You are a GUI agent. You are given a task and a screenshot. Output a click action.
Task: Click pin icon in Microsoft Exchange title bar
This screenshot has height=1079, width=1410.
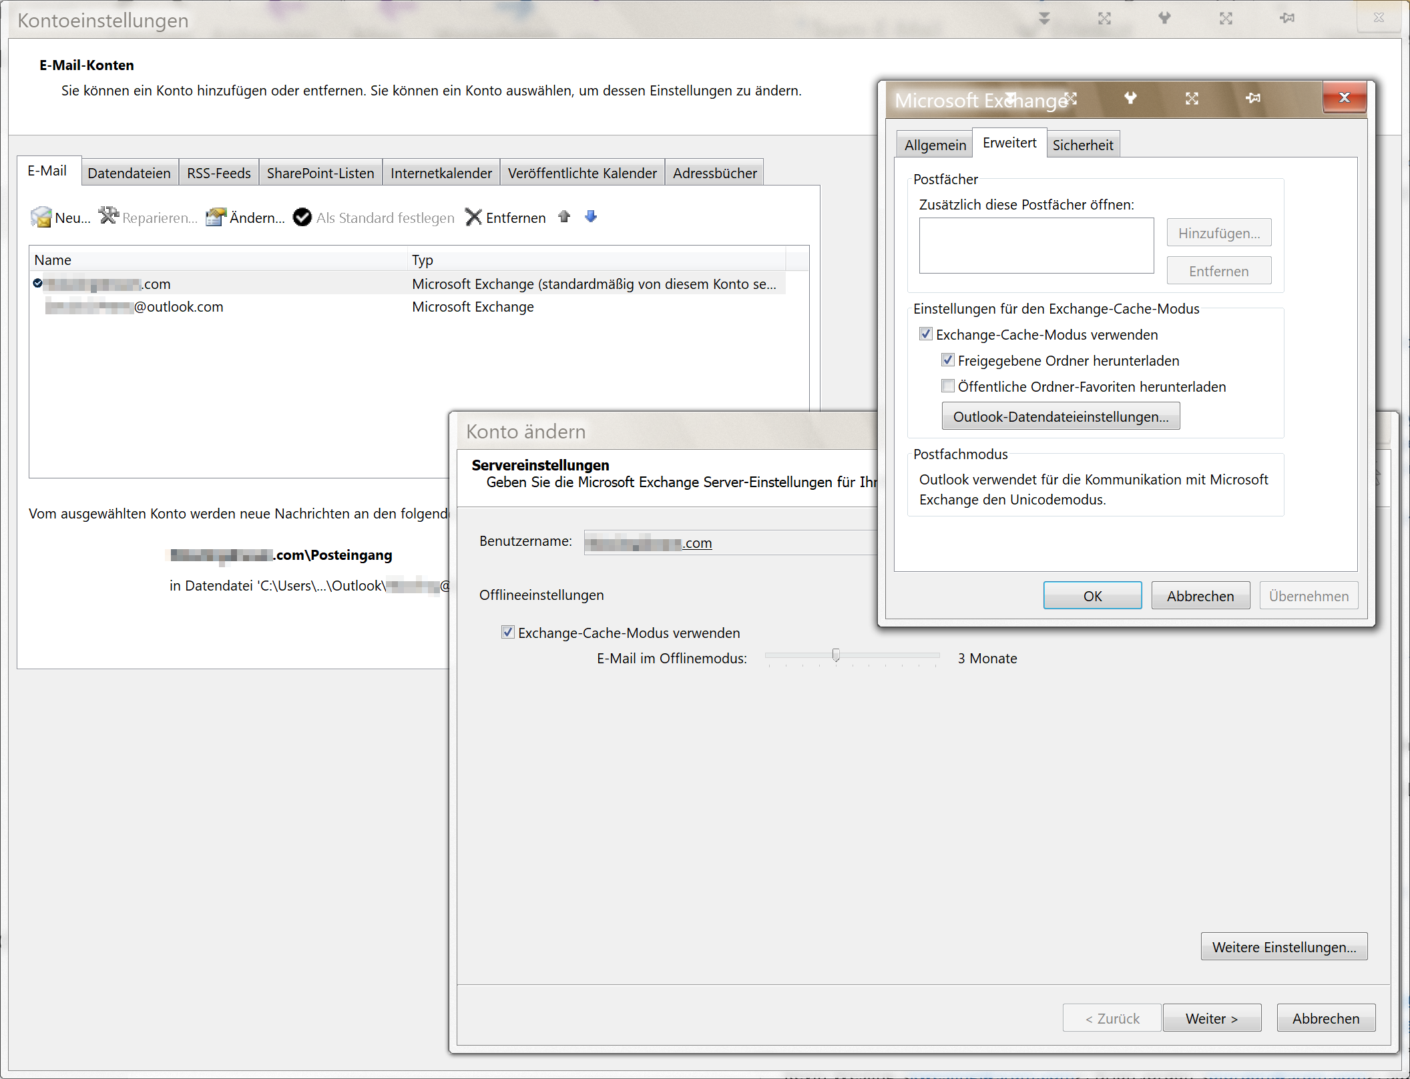coord(1253,98)
